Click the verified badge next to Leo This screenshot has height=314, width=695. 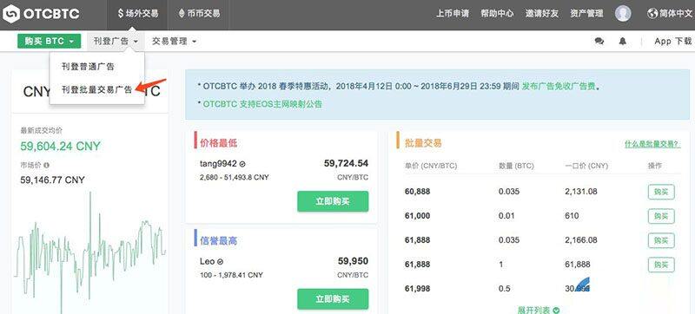(x=221, y=261)
